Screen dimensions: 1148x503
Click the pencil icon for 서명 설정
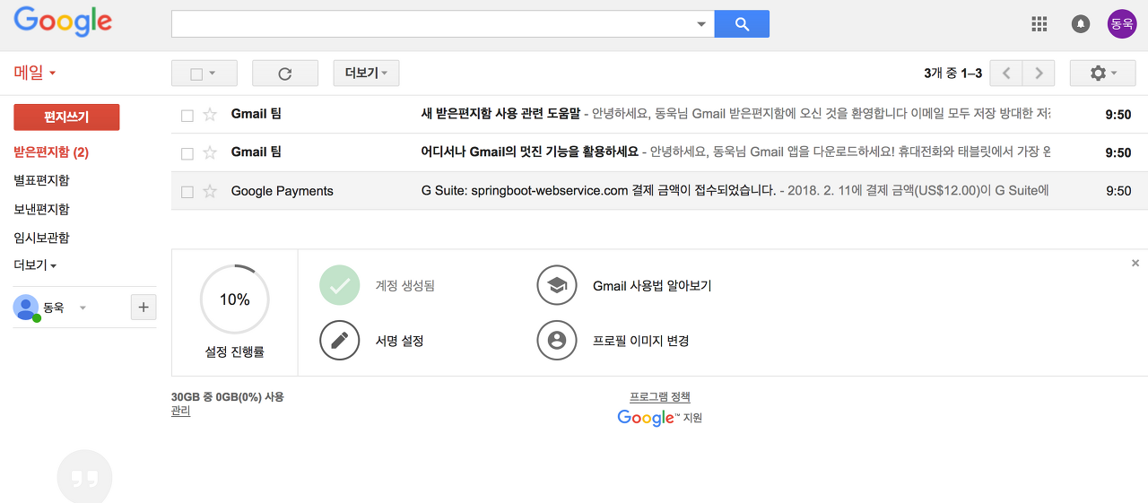tap(339, 341)
